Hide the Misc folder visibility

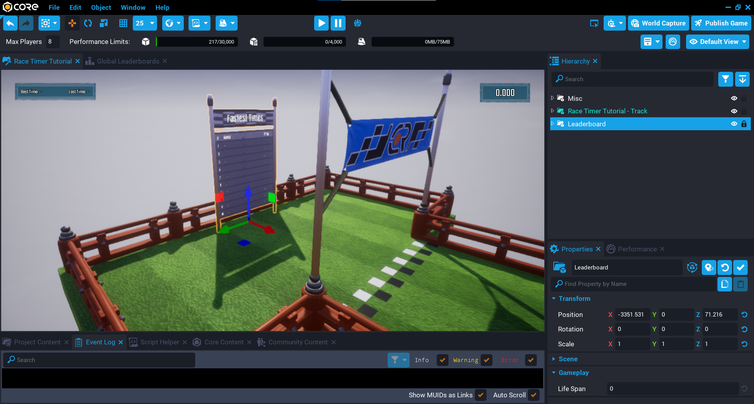click(734, 98)
